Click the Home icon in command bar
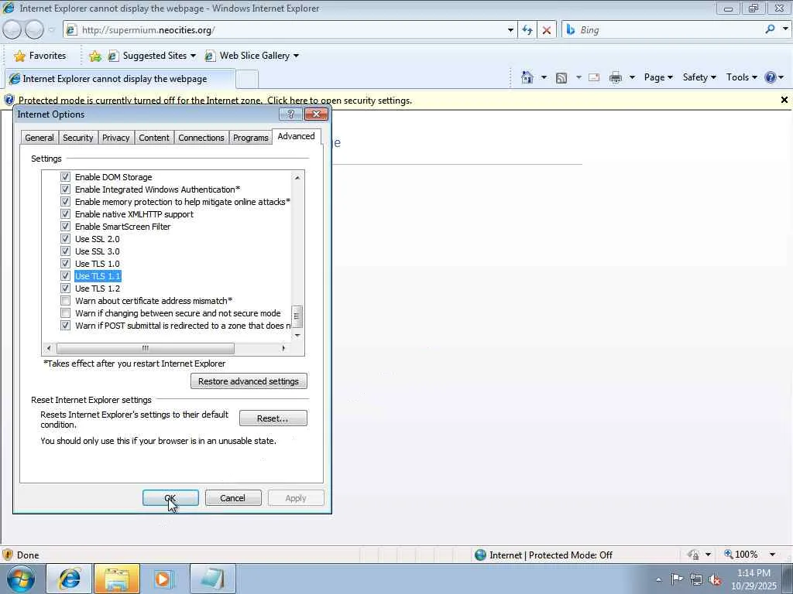 coord(527,77)
